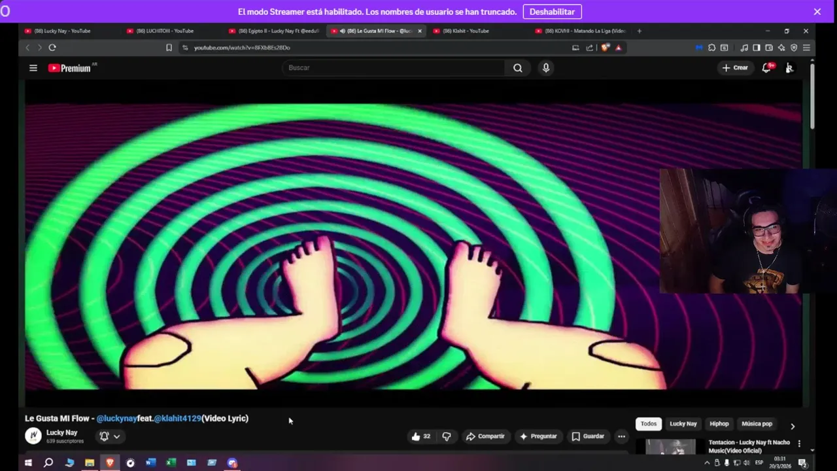Click the video player area

(x=413, y=243)
